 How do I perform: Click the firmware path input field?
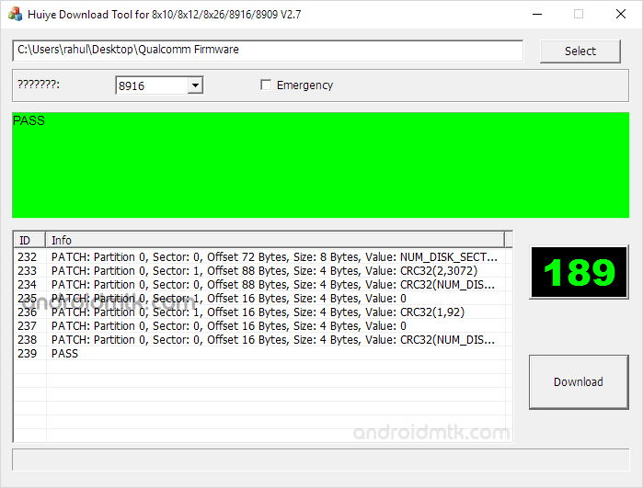(x=267, y=51)
